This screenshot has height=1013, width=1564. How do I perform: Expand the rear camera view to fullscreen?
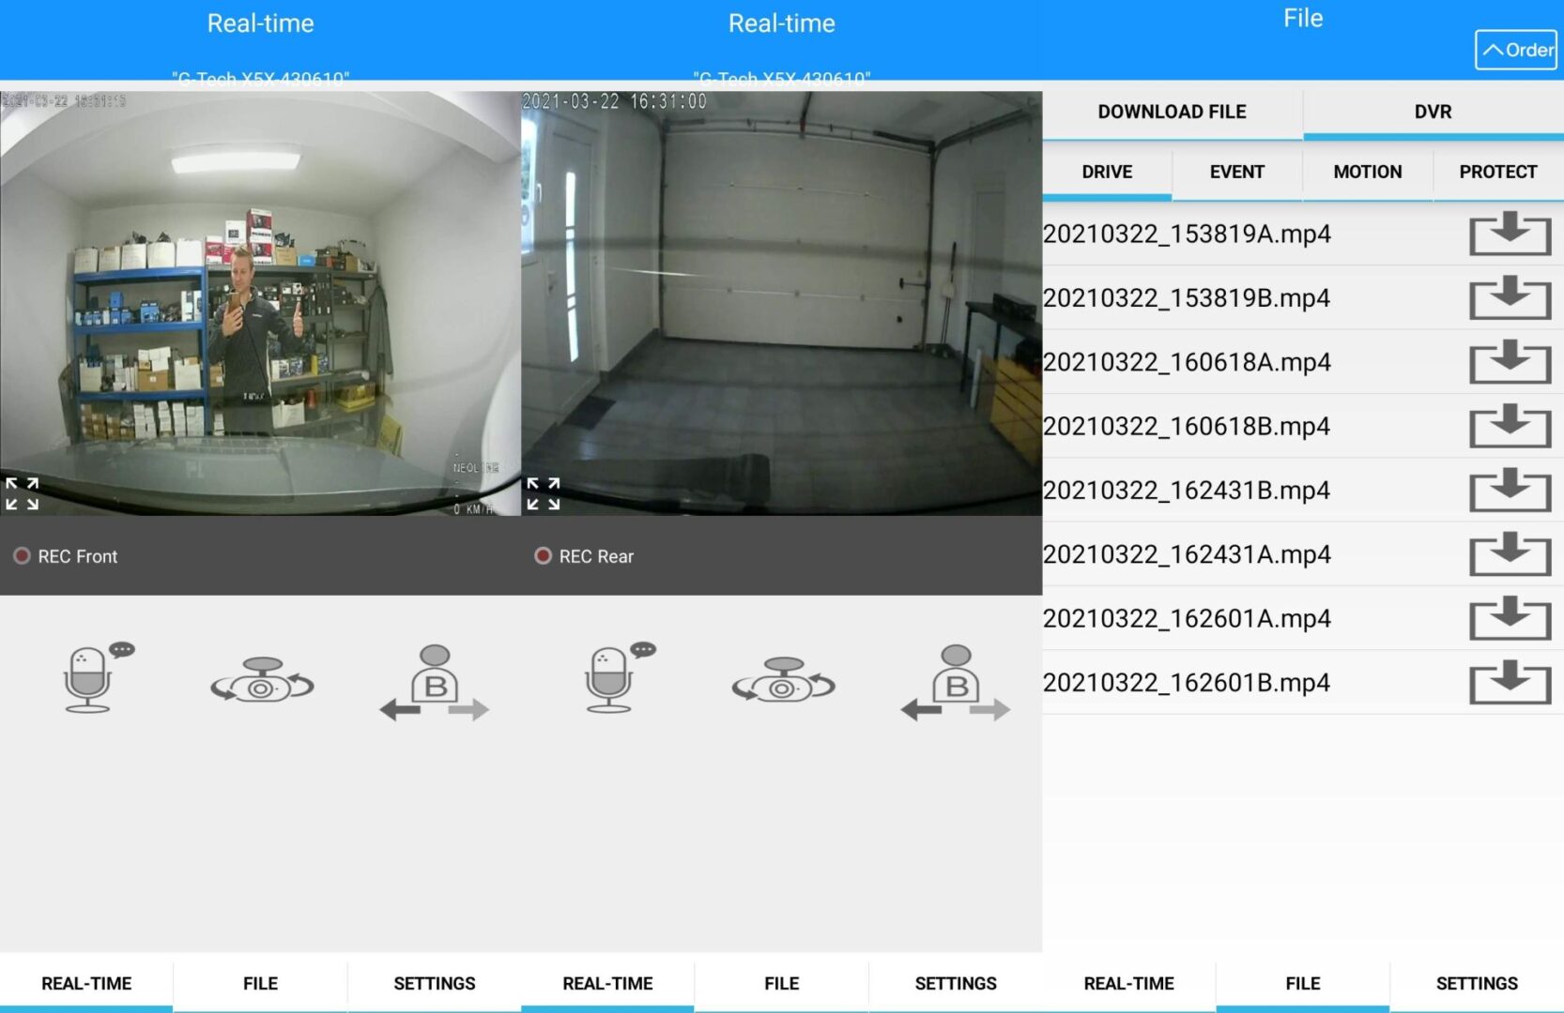(x=543, y=493)
